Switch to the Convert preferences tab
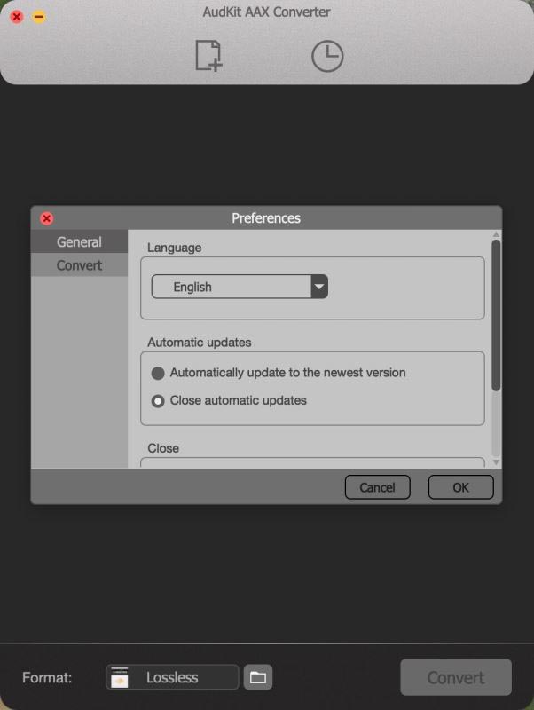 click(79, 265)
